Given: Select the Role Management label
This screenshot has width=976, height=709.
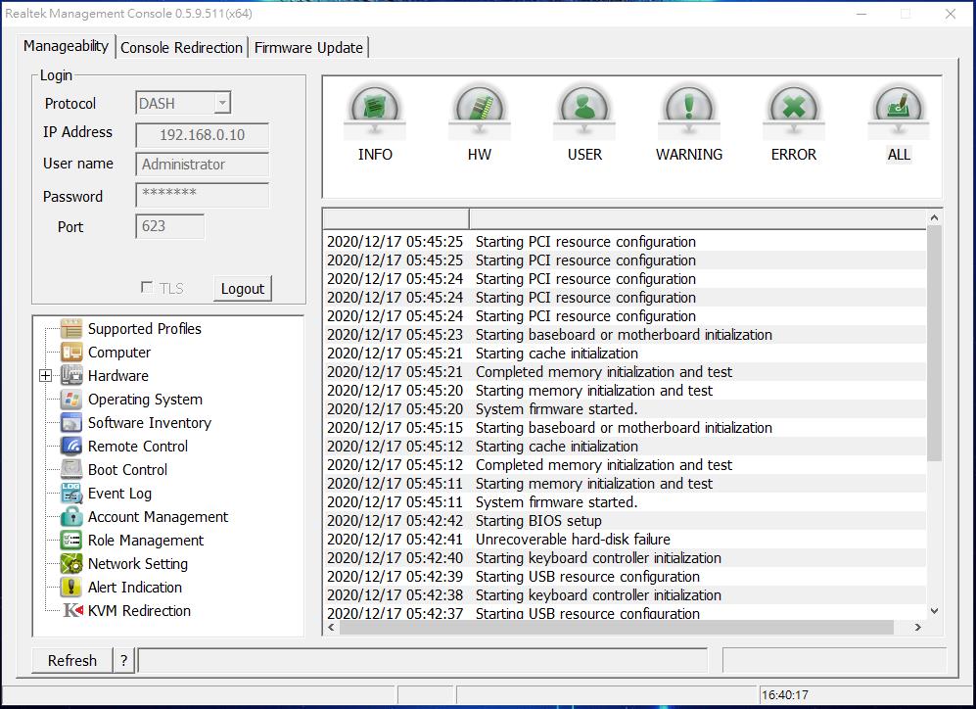Looking at the screenshot, I should 146,541.
